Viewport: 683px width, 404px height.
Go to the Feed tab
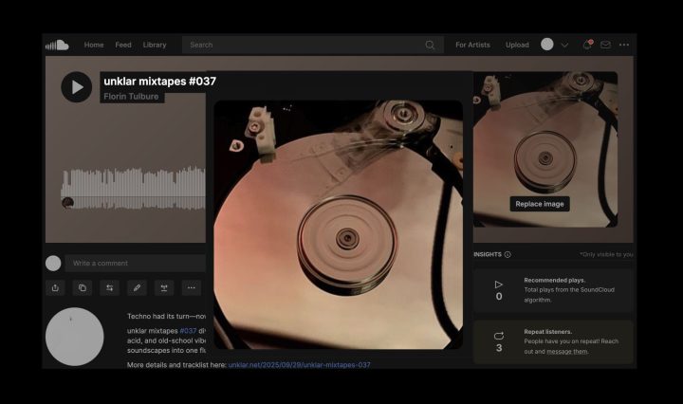pos(123,45)
